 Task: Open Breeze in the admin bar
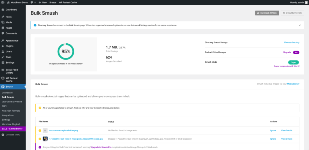click(x=53, y=2)
